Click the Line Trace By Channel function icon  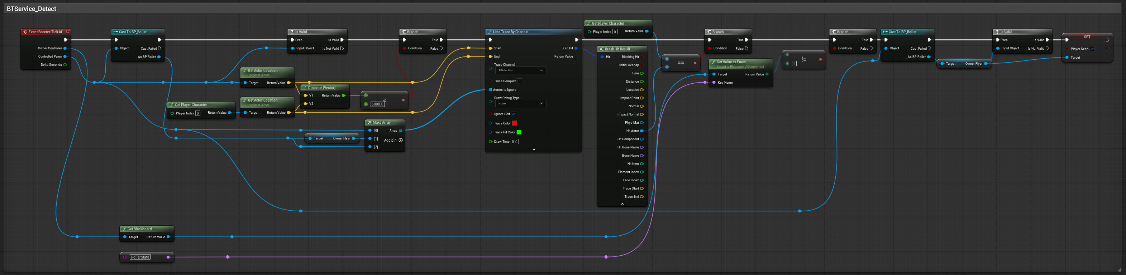point(490,32)
